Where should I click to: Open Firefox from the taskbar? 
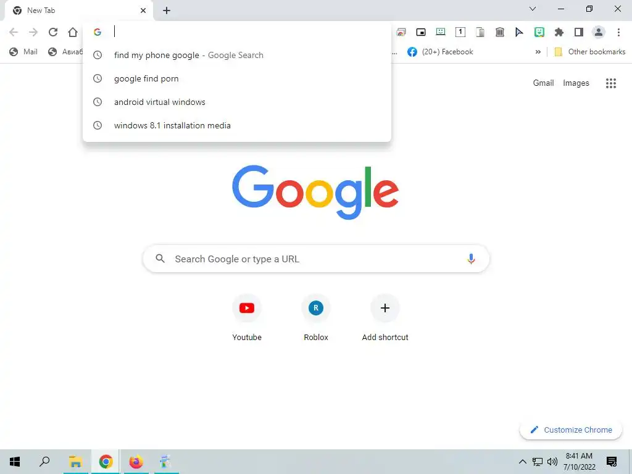[136, 462]
